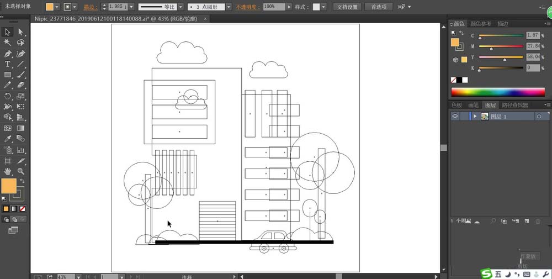The width and height of the screenshot is (552, 279).
Task: Select the Shape Builder tool
Action: pyautogui.click(x=7, y=117)
